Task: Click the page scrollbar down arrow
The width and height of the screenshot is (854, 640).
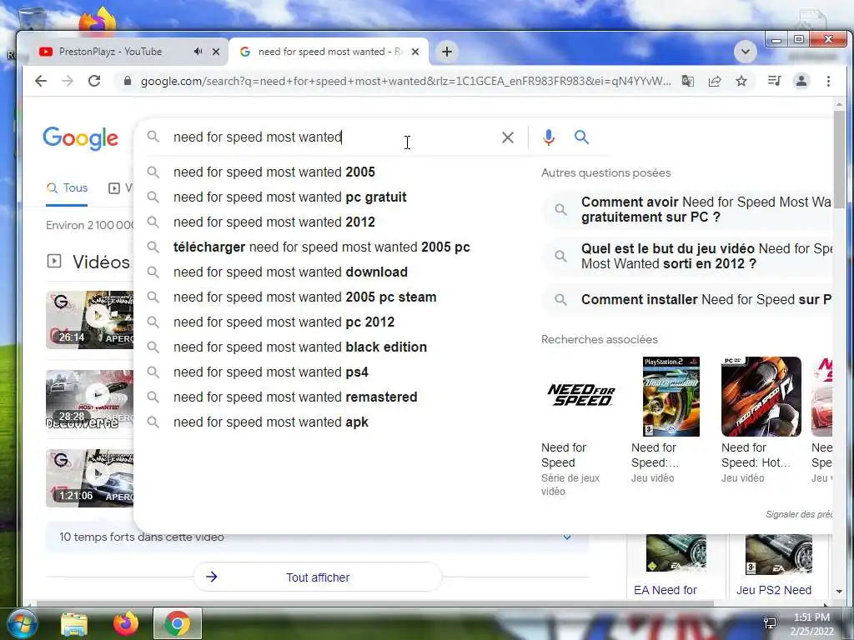Action: click(839, 592)
